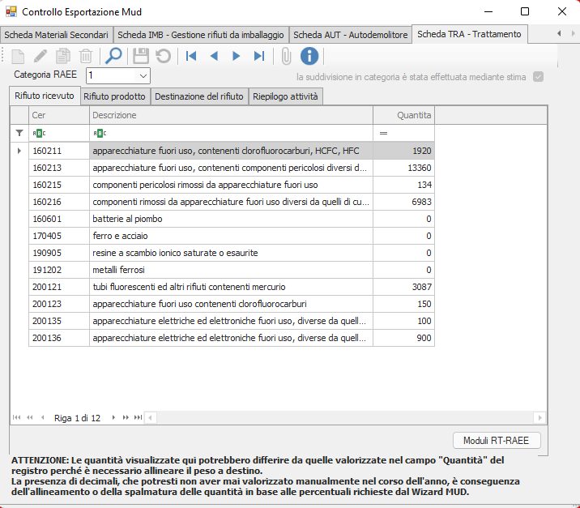Viewport: 580px width, 508px height.
Task: Jump to first record in toolbar
Action: [191, 56]
